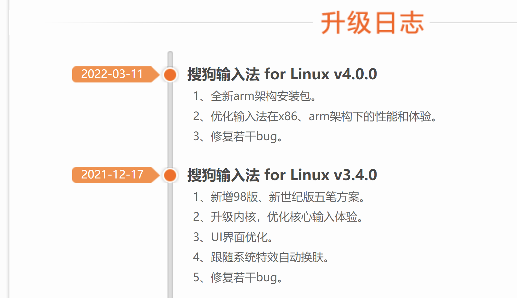Image resolution: width=517 pixels, height=298 pixels.
Task: Open the 搜狗输入法 for Linux v4.0.0 heading
Action: (282, 74)
